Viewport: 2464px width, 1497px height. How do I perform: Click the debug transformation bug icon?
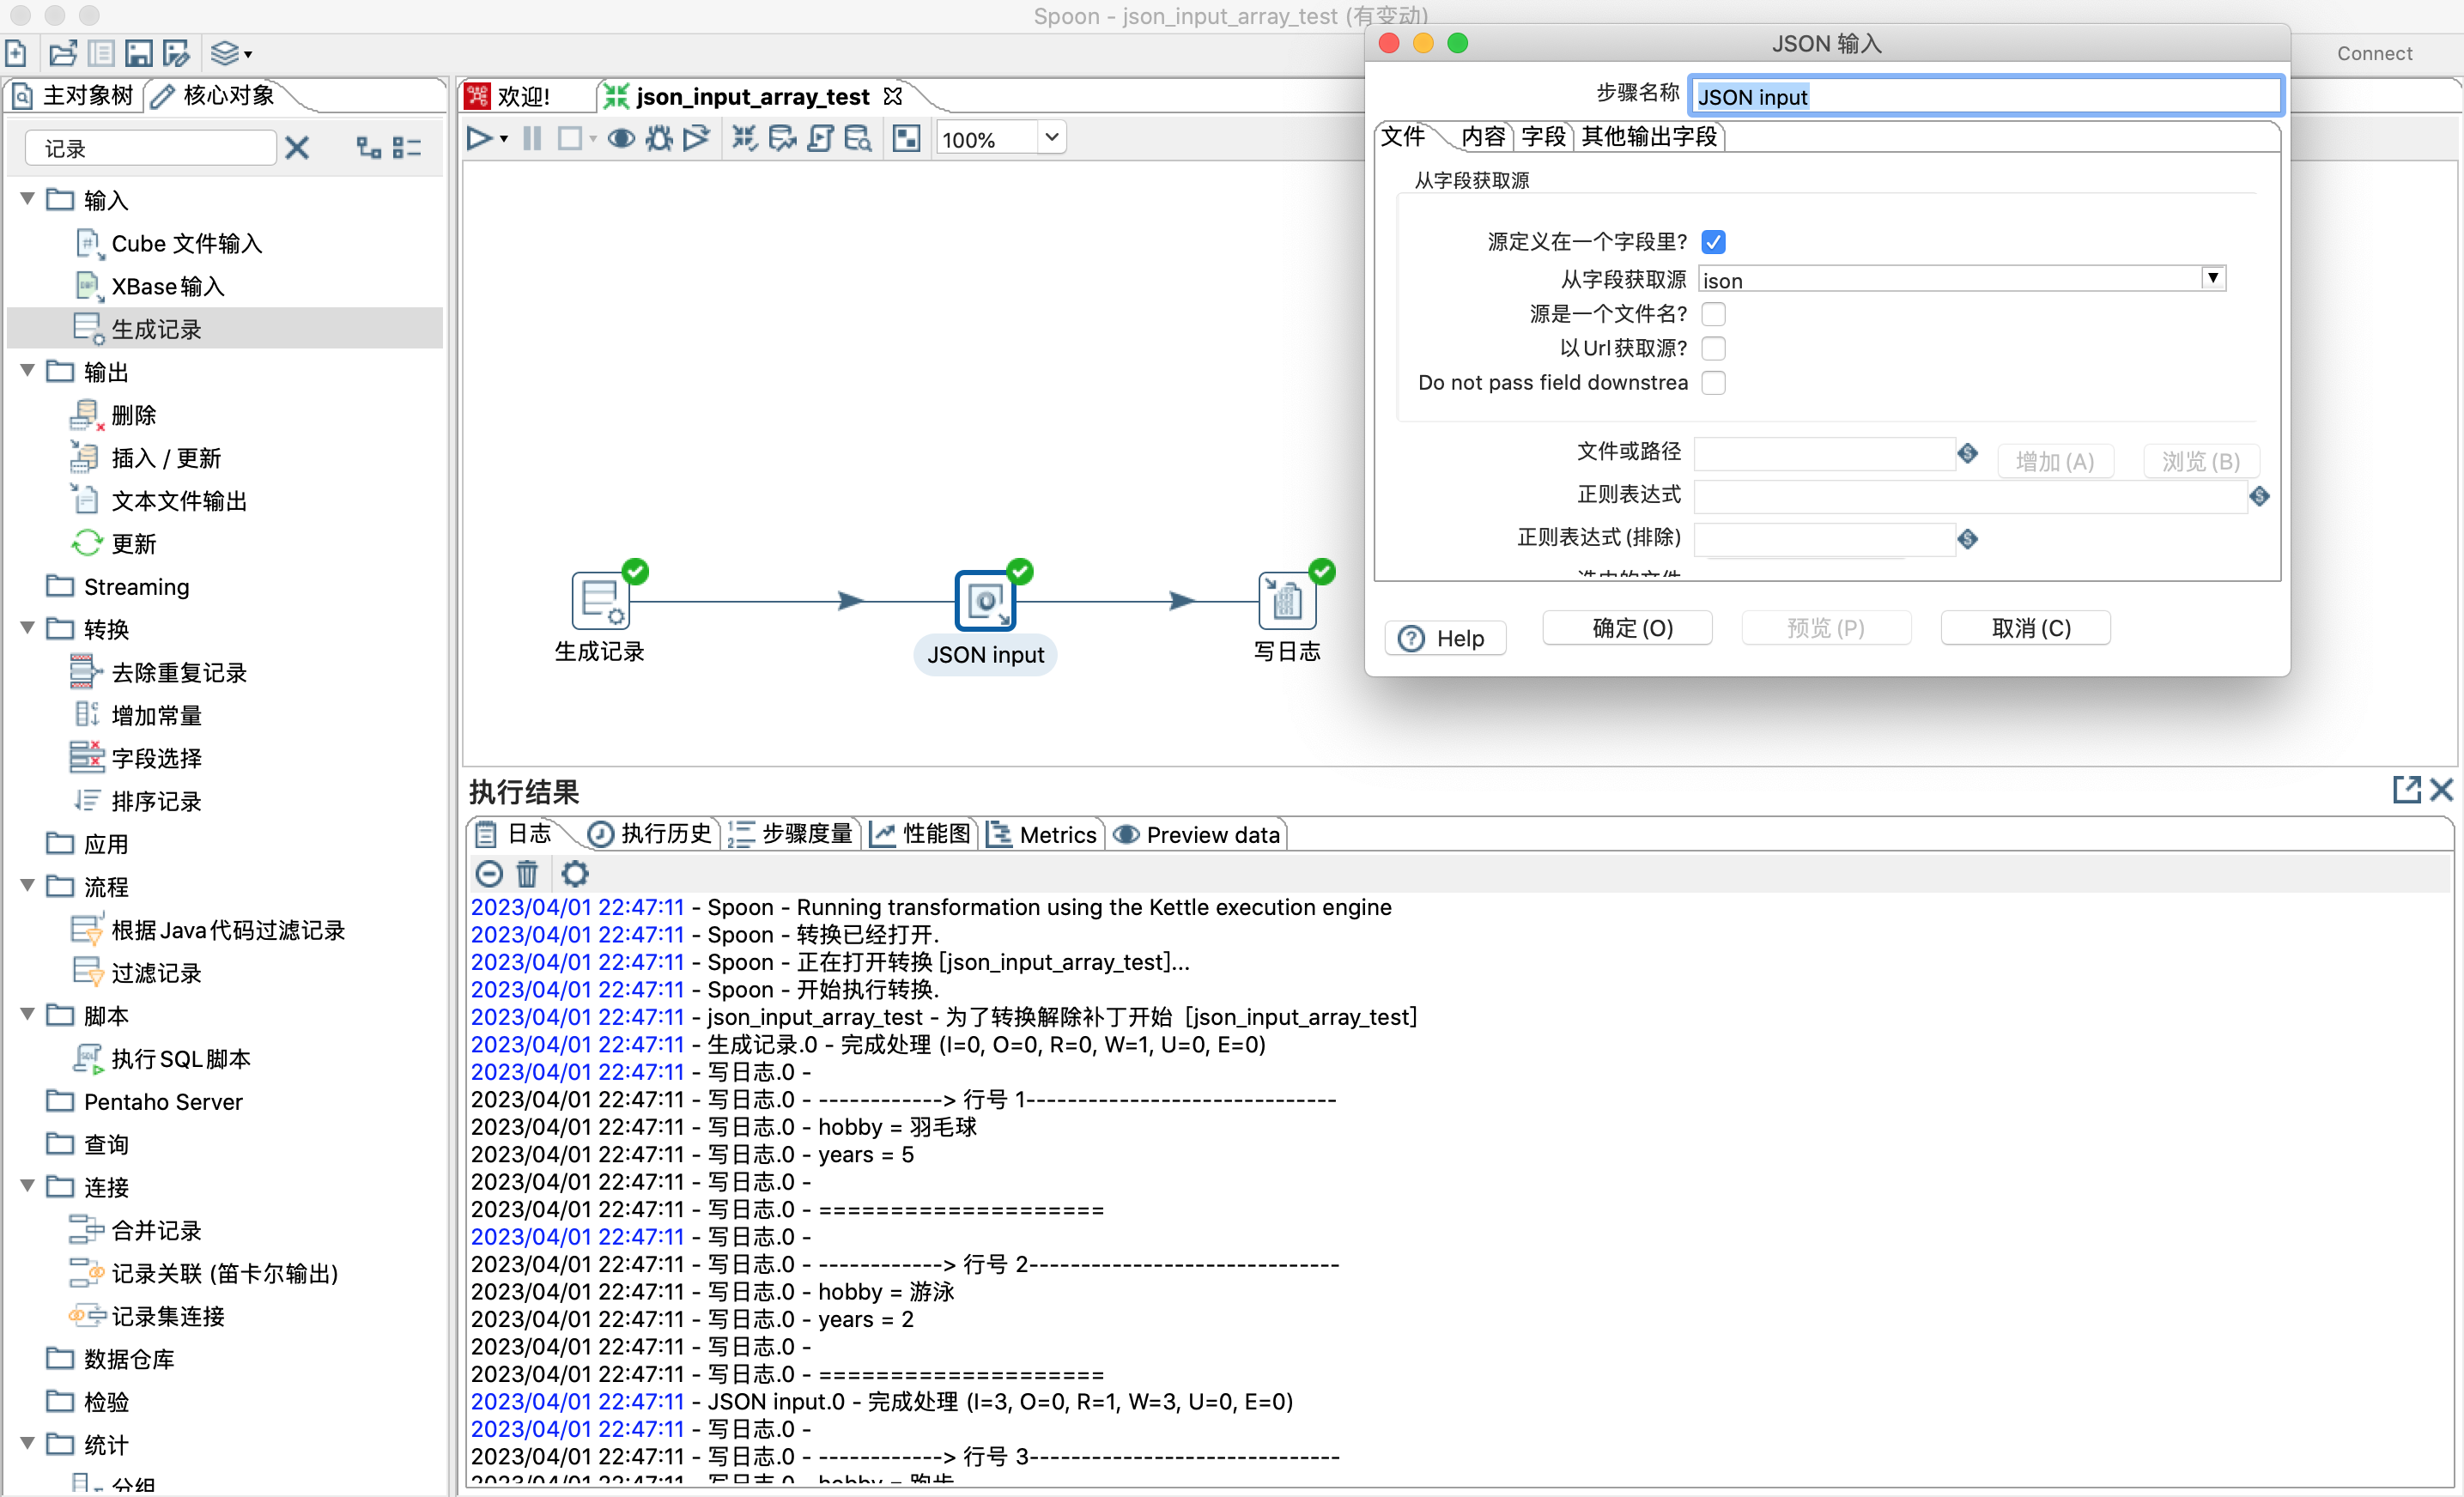(658, 139)
